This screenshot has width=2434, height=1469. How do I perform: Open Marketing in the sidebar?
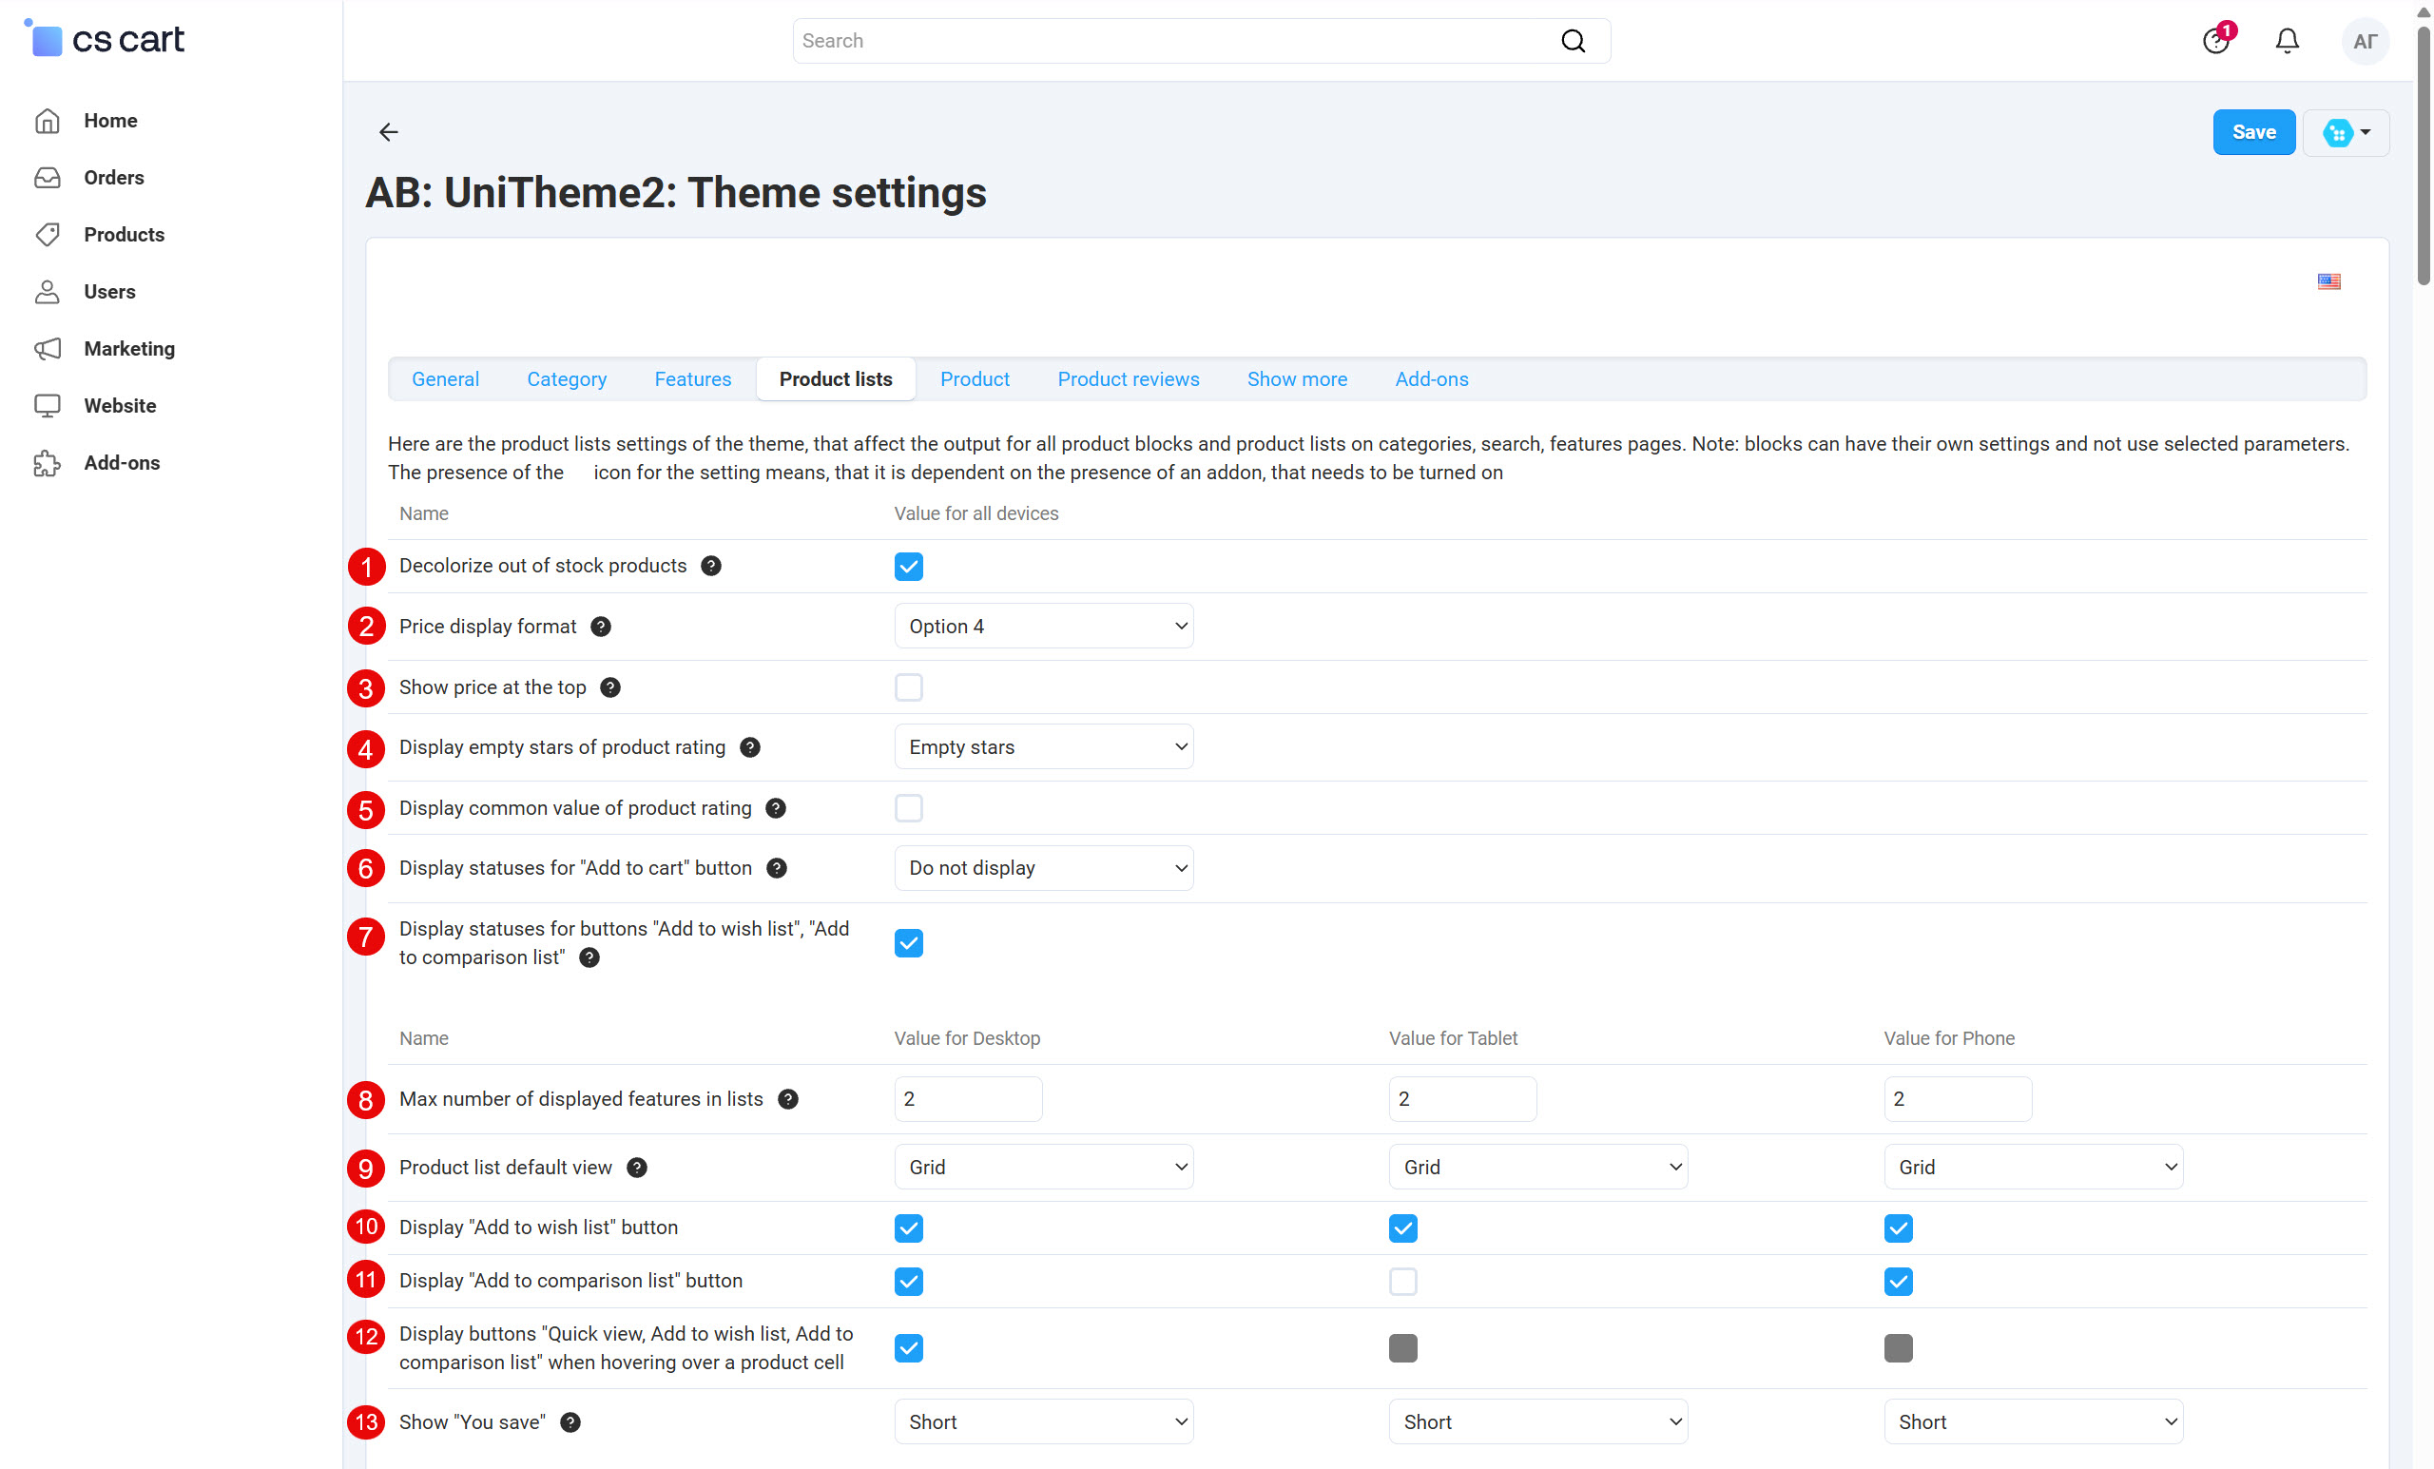[129, 349]
